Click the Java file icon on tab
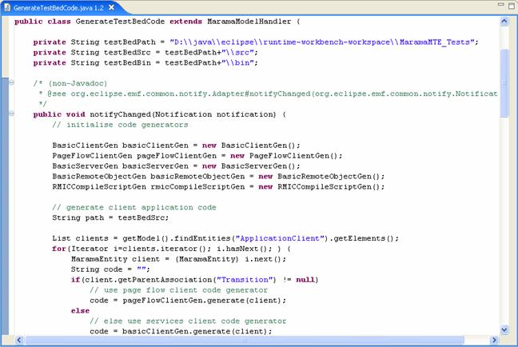 (7, 7)
